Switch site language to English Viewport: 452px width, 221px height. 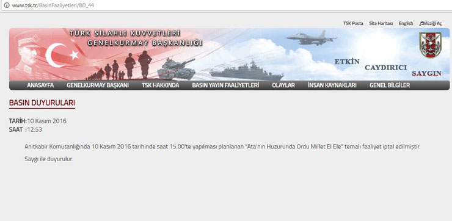[406, 23]
